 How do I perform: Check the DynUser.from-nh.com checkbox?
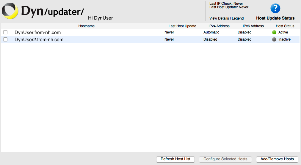coord(5,32)
